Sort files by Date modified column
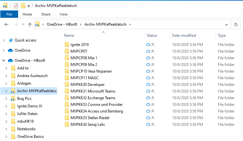This screenshot has width=243, height=141. [x=184, y=35]
